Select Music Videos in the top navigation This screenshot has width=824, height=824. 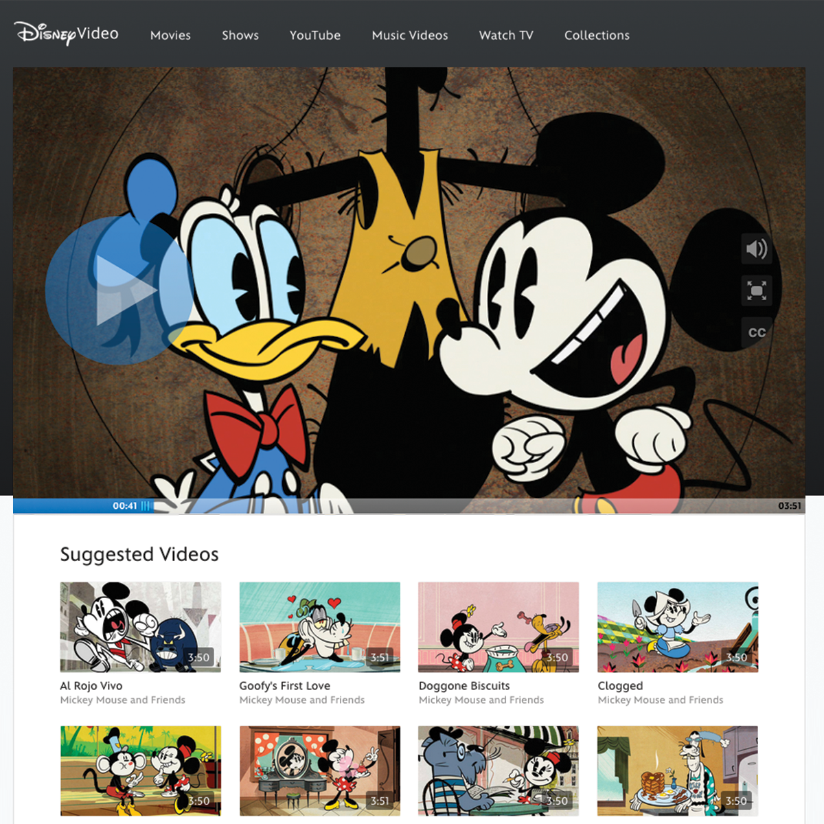click(410, 35)
